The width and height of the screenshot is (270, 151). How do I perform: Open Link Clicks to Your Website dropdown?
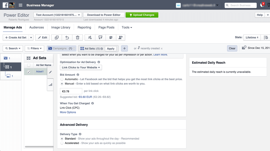pos(81,67)
